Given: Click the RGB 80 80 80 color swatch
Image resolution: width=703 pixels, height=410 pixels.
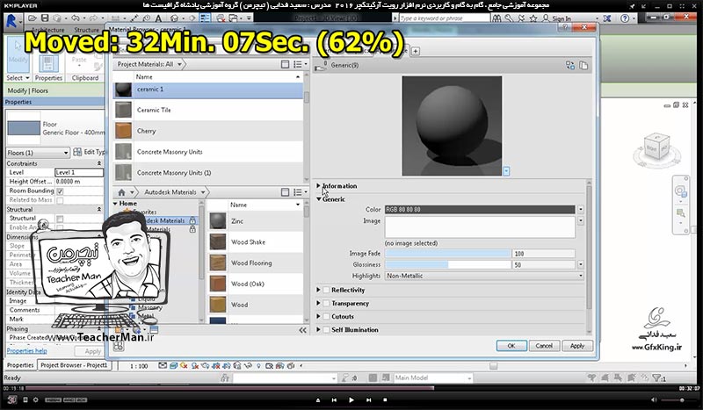Looking at the screenshot, I should pyautogui.click(x=480, y=209).
